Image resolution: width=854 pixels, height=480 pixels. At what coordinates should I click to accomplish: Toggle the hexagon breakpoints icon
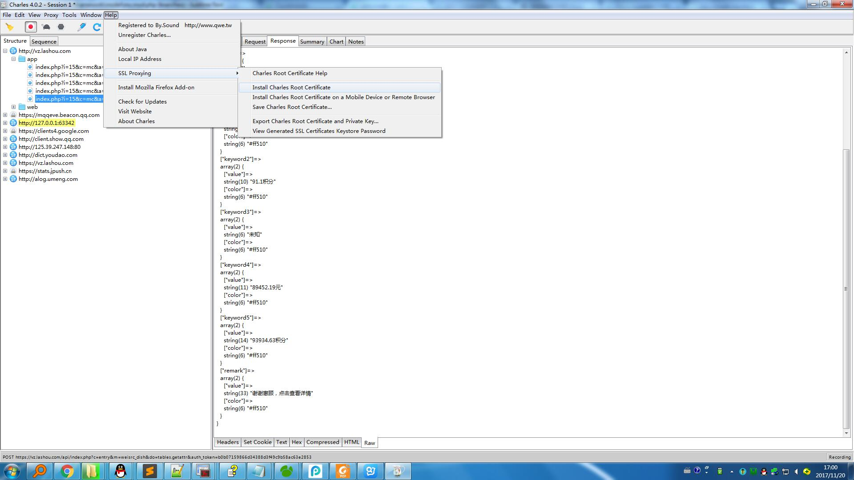pyautogui.click(x=61, y=27)
